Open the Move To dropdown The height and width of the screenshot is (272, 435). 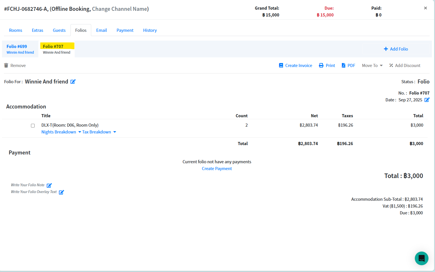[x=372, y=66]
